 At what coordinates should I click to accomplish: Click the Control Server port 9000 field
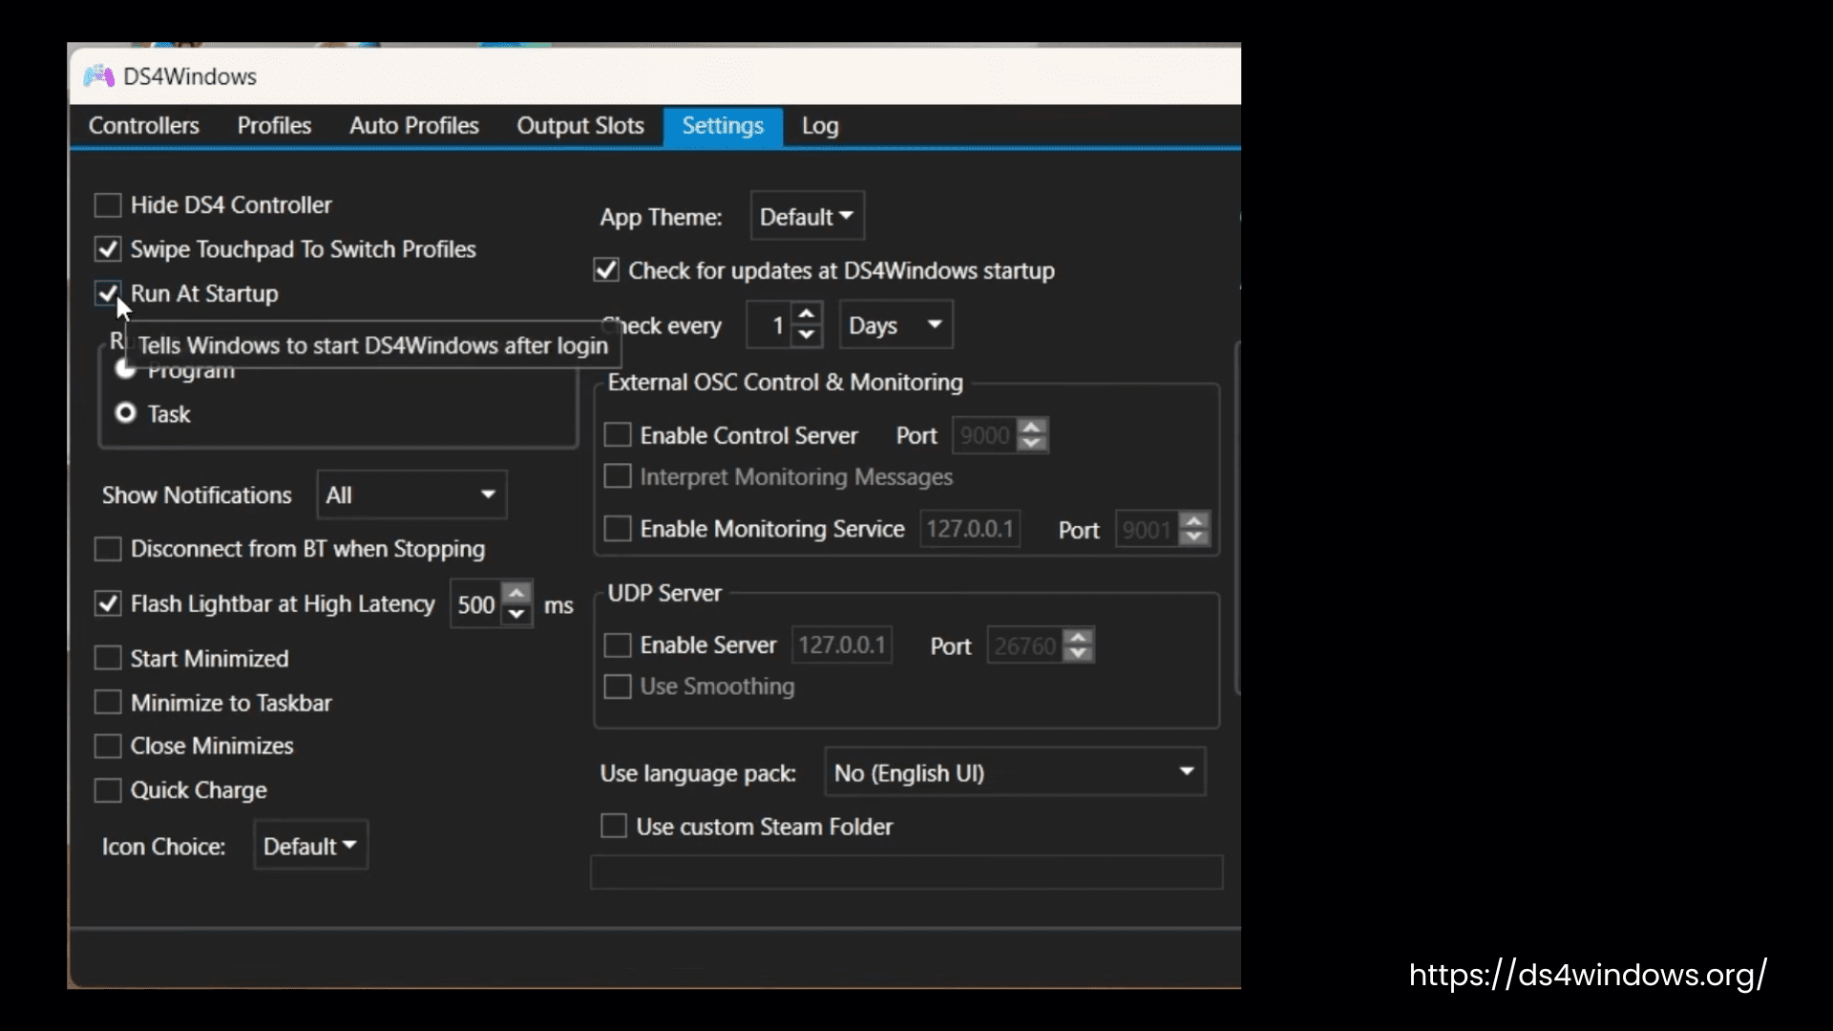[984, 435]
